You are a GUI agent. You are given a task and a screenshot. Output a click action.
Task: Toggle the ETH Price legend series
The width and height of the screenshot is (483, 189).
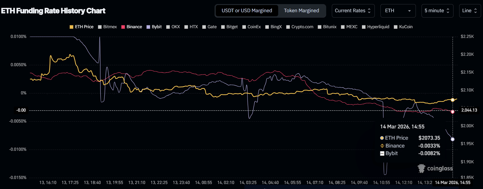tap(81, 27)
